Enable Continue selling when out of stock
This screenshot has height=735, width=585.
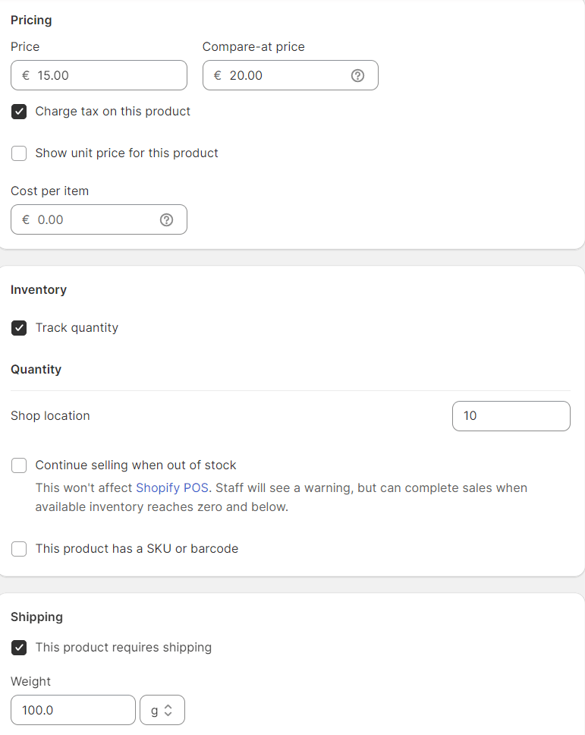[19, 465]
